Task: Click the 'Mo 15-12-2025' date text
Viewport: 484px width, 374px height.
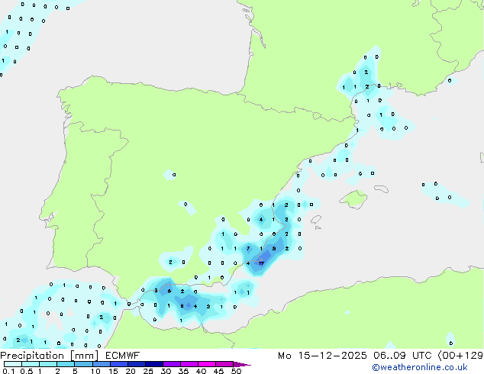Action: coord(322,356)
